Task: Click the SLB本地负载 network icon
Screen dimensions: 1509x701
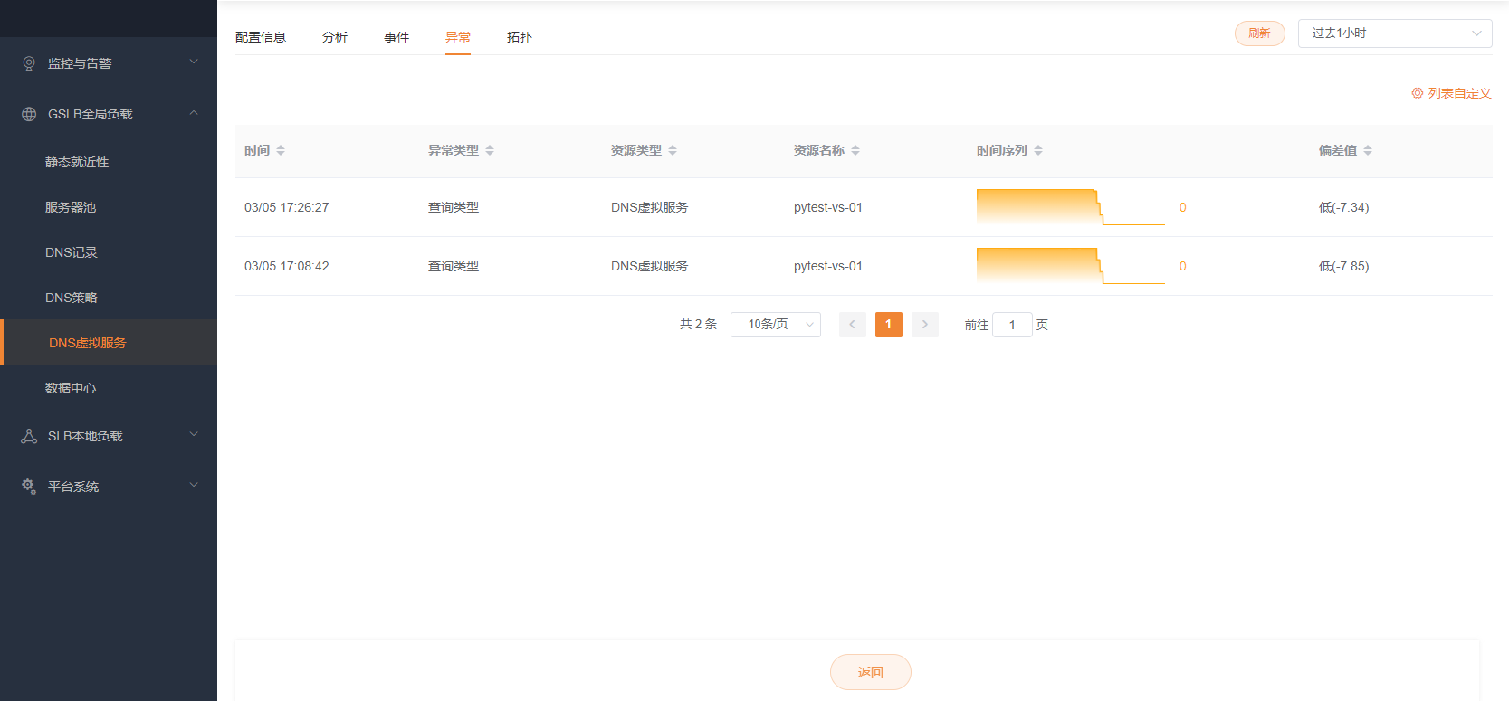Action: point(29,436)
